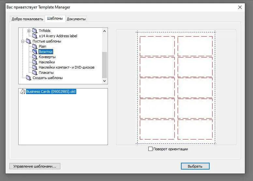Switch to the Добро пожаловать tab

point(27,19)
